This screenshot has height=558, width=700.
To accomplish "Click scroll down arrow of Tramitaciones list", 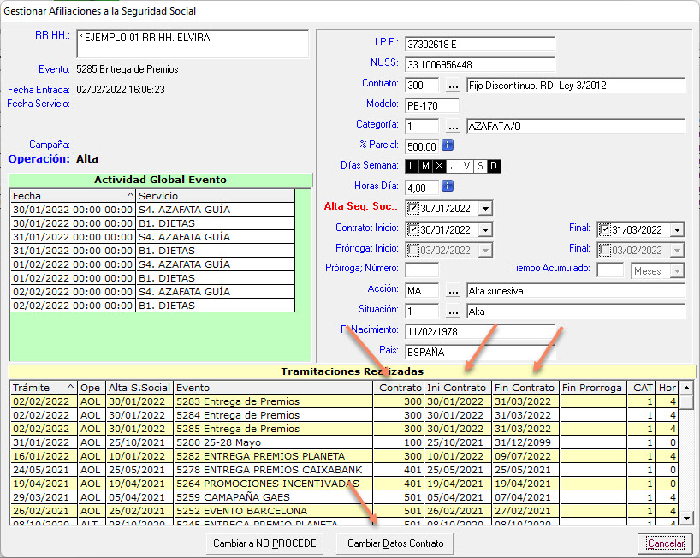I will coord(686,519).
